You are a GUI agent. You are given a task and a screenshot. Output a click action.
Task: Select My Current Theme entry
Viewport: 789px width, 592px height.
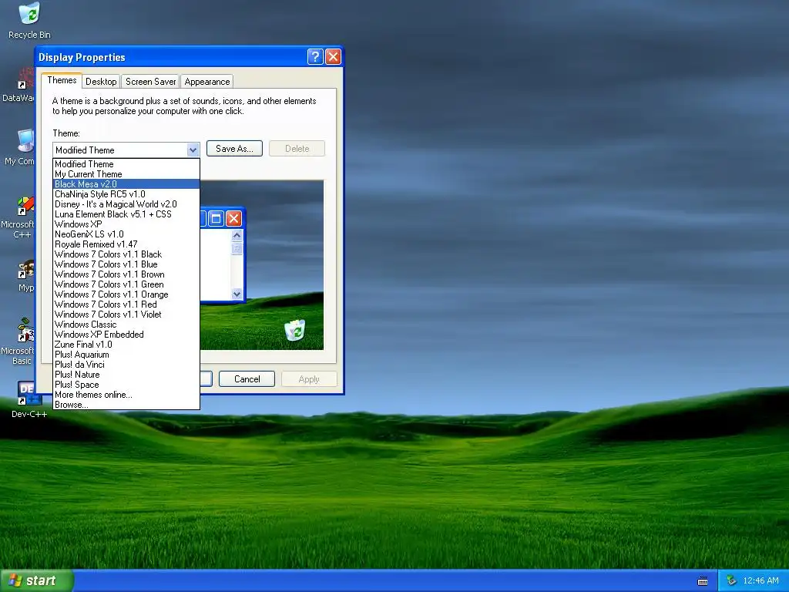pos(126,174)
